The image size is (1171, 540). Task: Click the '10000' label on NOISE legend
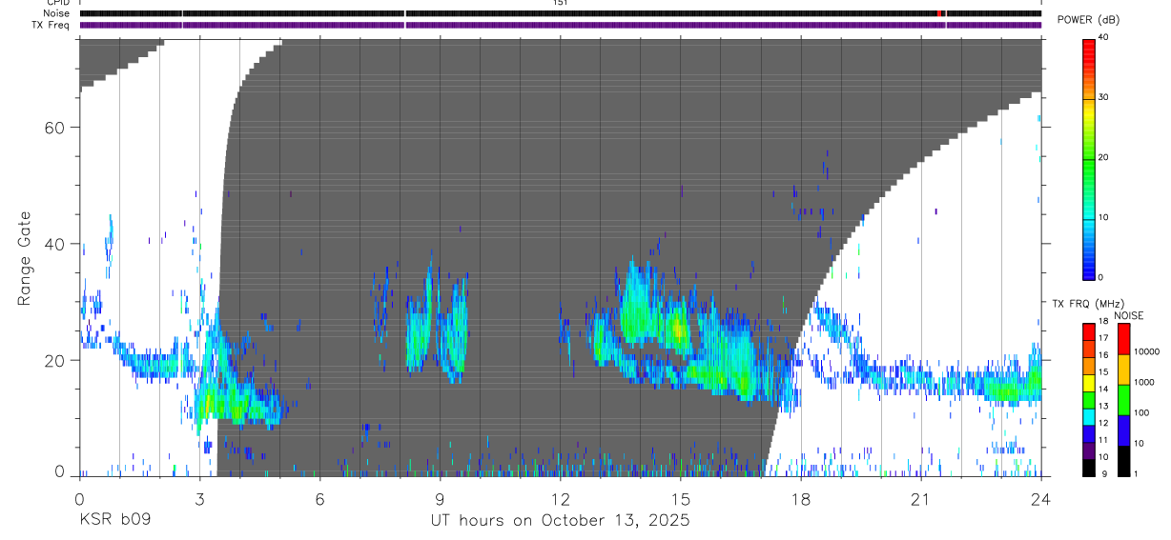(1149, 351)
